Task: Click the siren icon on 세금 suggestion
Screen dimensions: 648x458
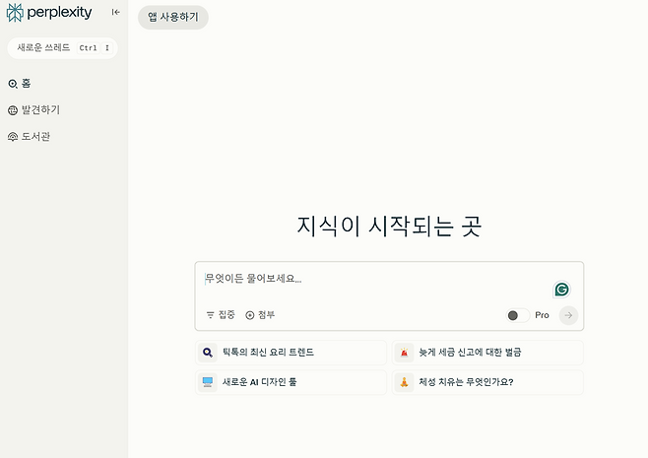Action: (404, 353)
